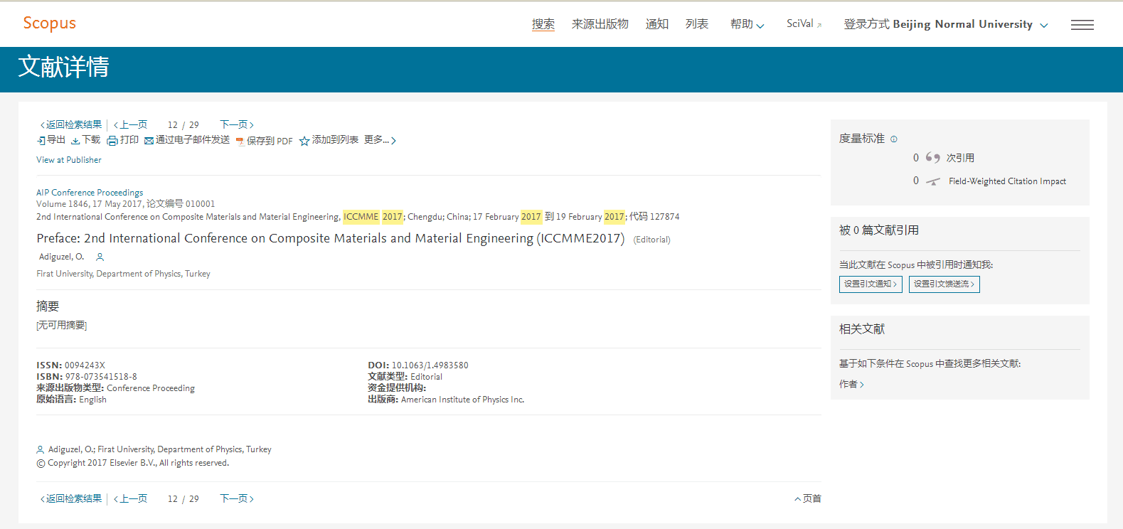Click the email envelope icon
1123x529 pixels.
pyautogui.click(x=149, y=141)
